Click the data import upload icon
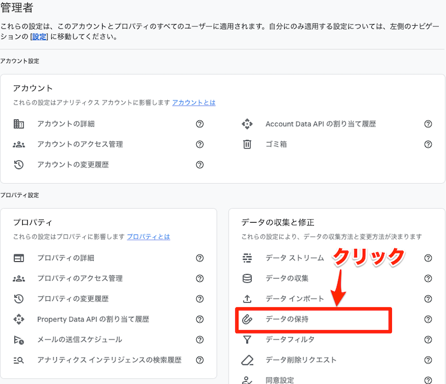The image size is (446, 384). click(x=247, y=299)
